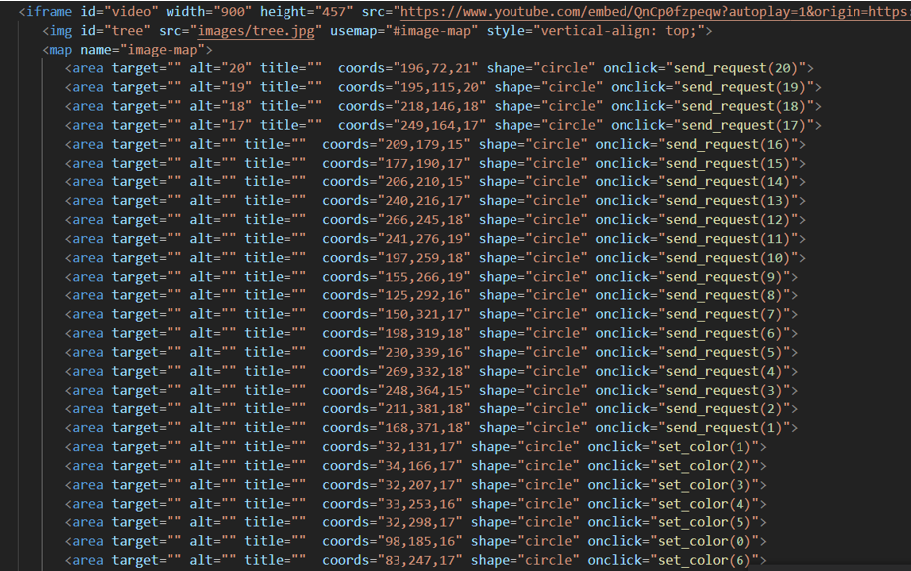This screenshot has height=571, width=911.
Task: Click the coords value 98,185,16
Action: pos(420,542)
